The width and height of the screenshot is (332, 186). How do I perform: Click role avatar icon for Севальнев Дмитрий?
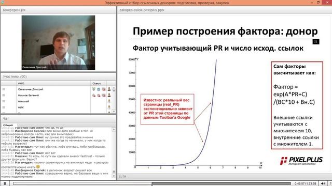(x=109, y=89)
